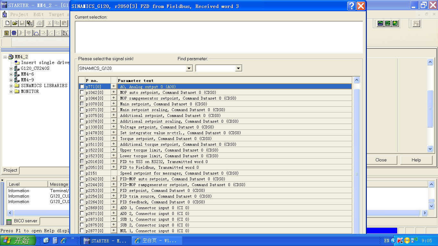Viewport: 438px width, 246px height.
Task: Click the parameter list scroll-up arrow
Action: [x=356, y=80]
